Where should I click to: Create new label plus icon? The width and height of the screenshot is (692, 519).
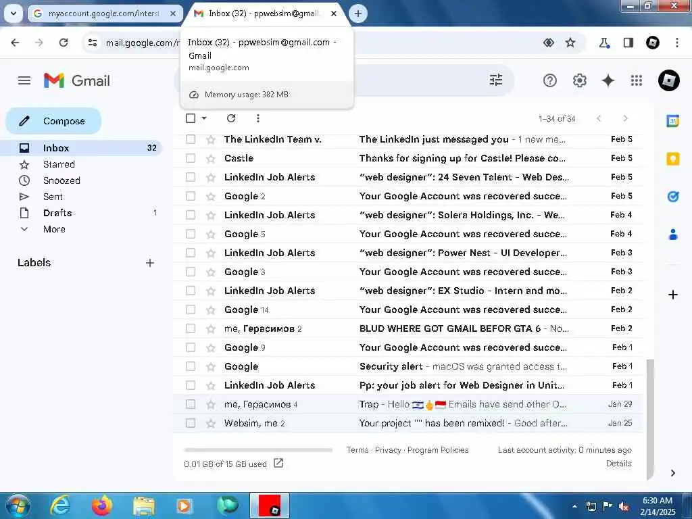coord(149,263)
